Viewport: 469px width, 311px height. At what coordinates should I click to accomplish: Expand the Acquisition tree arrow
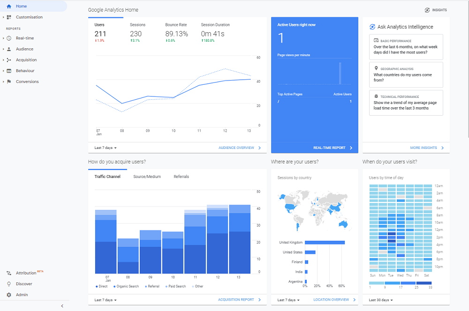coord(3,60)
